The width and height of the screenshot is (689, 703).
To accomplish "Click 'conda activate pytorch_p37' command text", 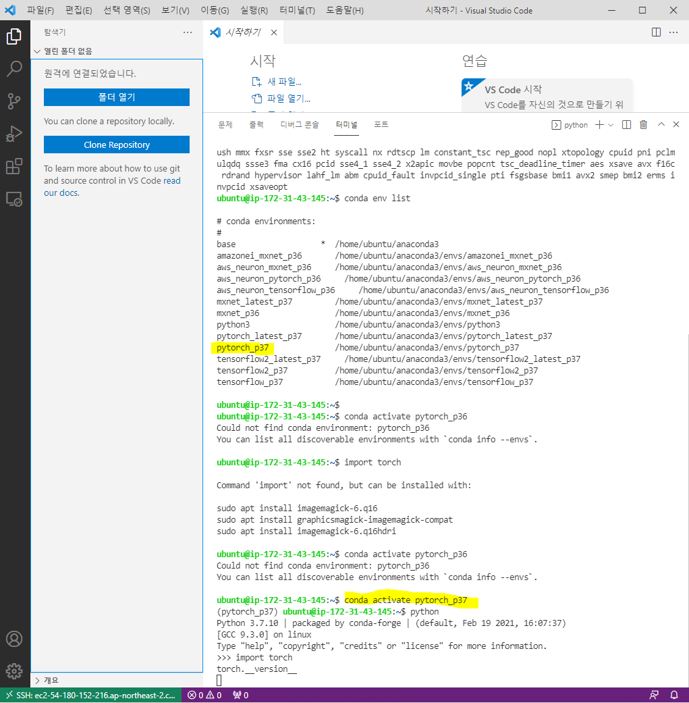I will point(406,600).
